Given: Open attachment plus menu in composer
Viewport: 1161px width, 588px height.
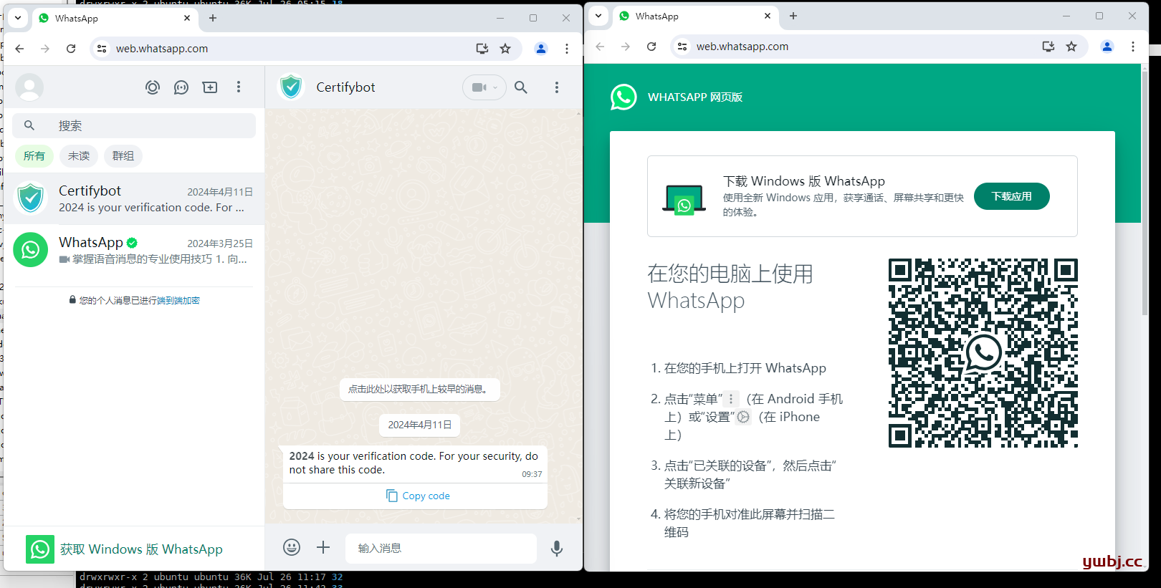Looking at the screenshot, I should pos(323,547).
